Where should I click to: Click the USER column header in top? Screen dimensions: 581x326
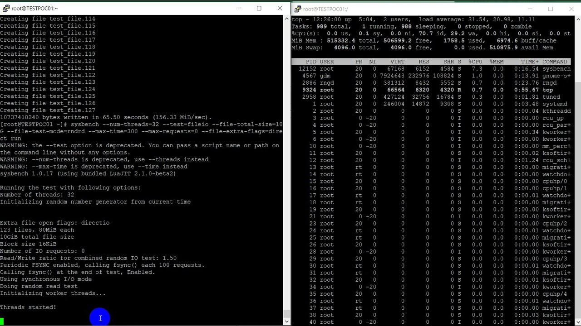pos(327,62)
